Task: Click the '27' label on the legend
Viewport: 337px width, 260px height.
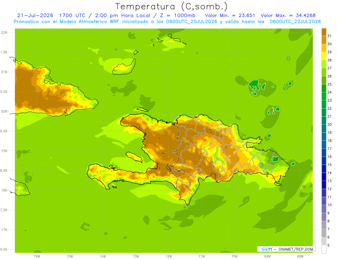Action: 329,68
